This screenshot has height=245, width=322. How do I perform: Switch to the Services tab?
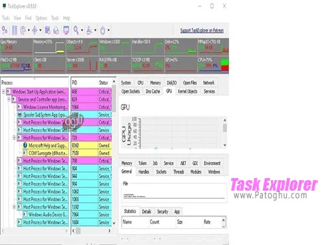209,91
